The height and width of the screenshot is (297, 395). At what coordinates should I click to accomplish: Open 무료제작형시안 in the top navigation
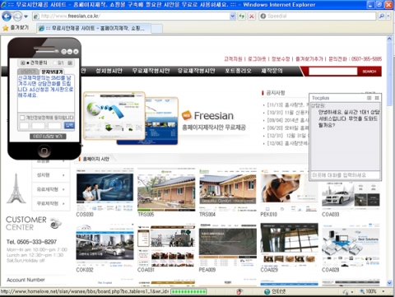(151, 71)
